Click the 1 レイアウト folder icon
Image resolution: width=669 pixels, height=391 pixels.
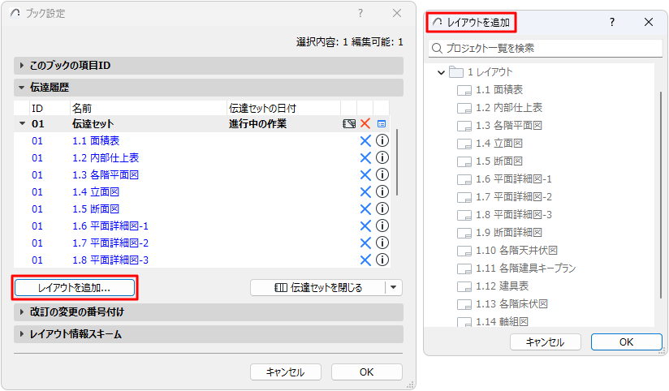coord(456,72)
